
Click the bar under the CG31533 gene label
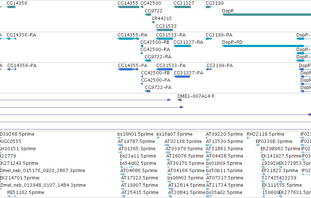coord(164,30)
